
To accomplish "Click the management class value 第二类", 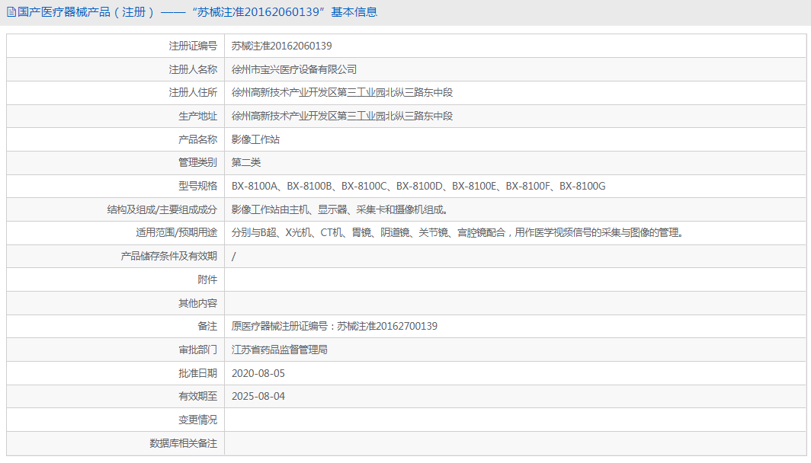I will (246, 162).
